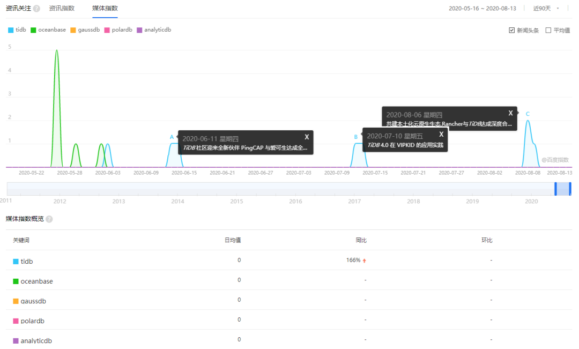579x349 pixels.
Task: Open the PingCAP 与爱可生 news headline
Action: [245, 148]
